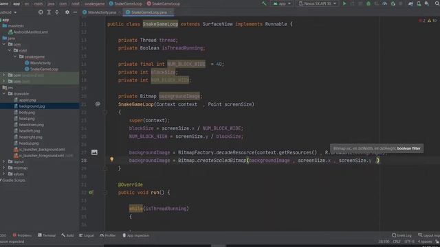Select apple.png in the drawable folder
The width and height of the screenshot is (440, 247).
click(x=25, y=99)
